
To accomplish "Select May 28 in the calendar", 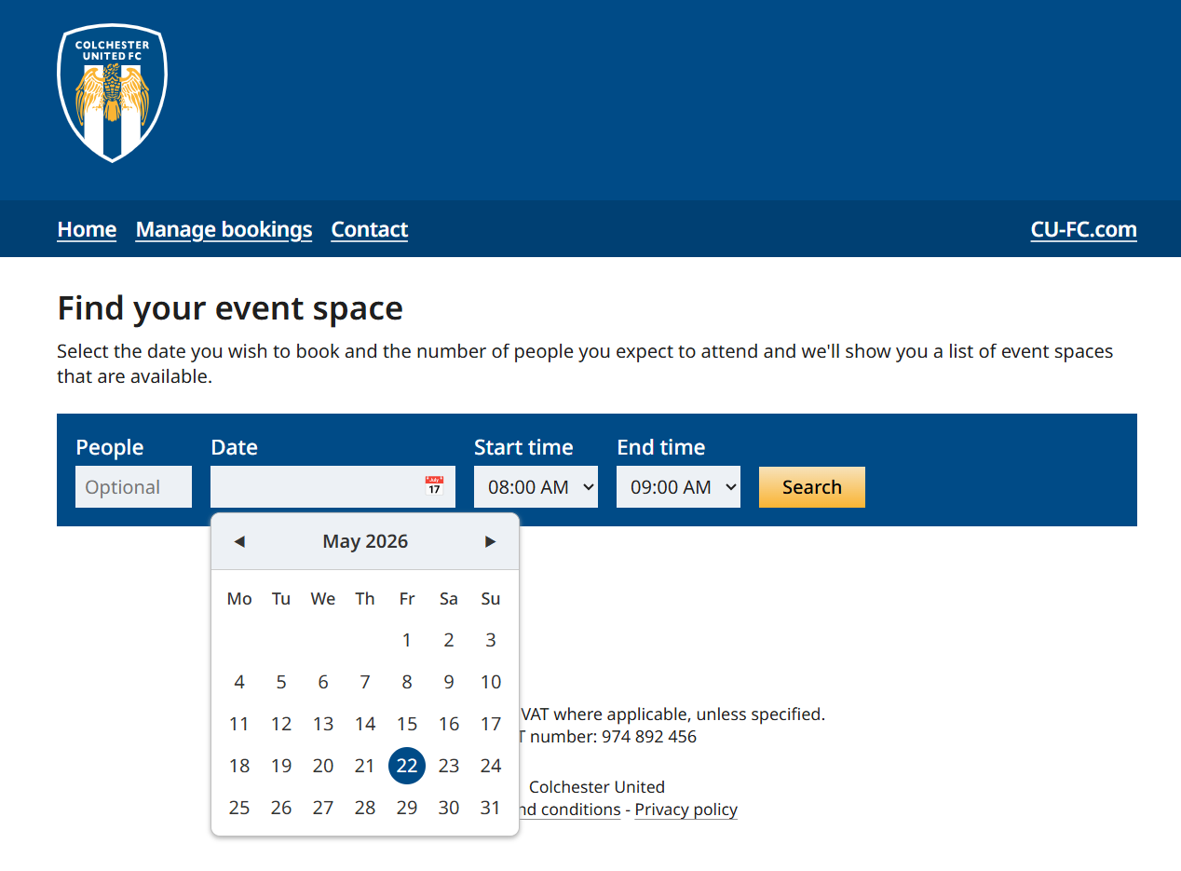I will tap(365, 808).
